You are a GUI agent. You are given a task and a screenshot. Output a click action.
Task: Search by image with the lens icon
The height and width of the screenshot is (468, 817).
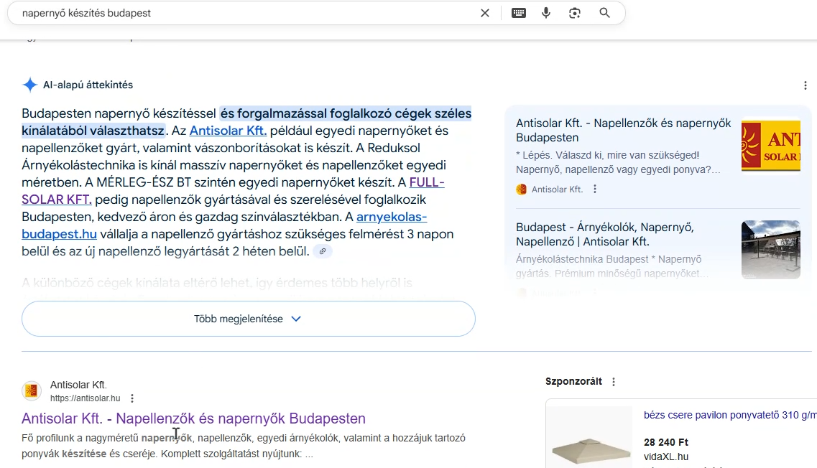(x=575, y=13)
